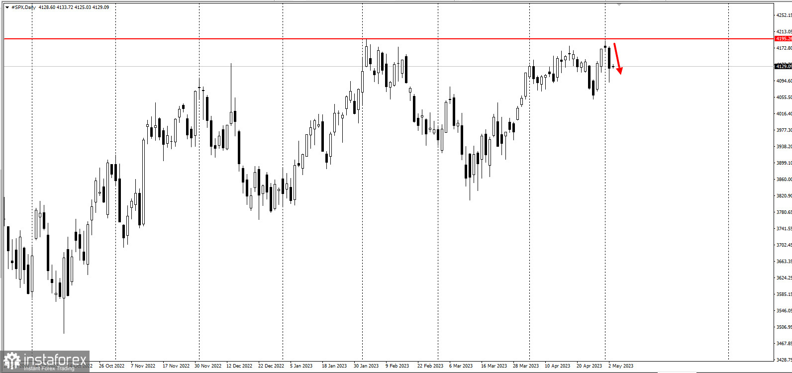Click the 4172.80 price axis label
This screenshot has height=373, width=792.
tap(784, 48)
